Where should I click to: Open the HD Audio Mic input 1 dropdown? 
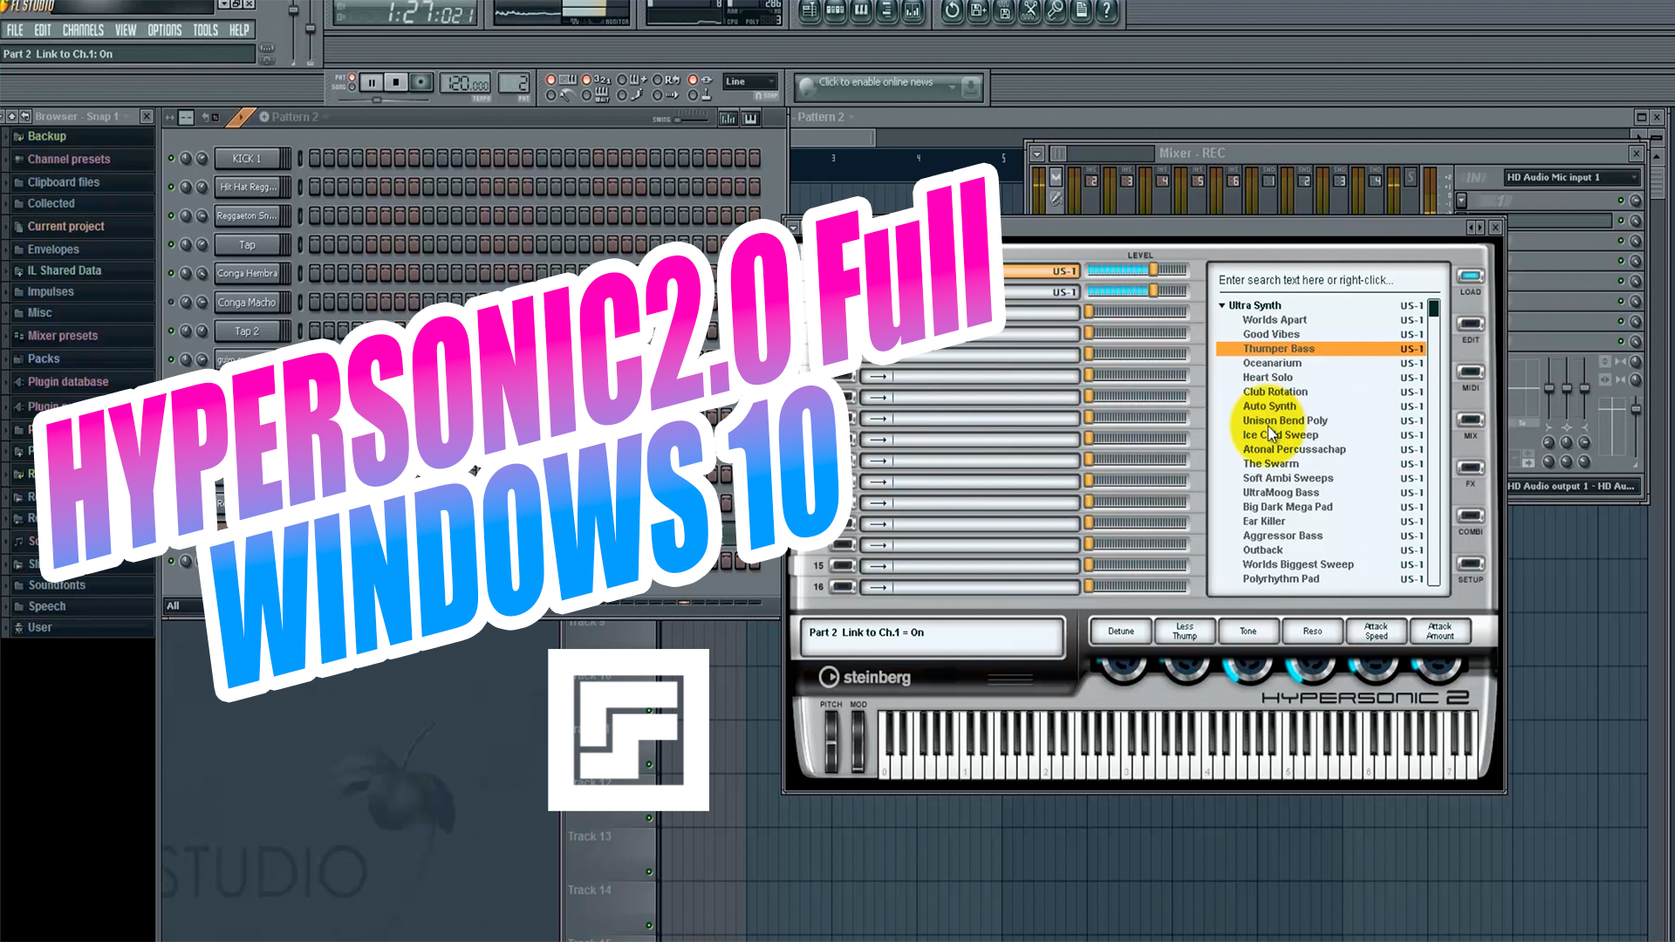(1571, 177)
